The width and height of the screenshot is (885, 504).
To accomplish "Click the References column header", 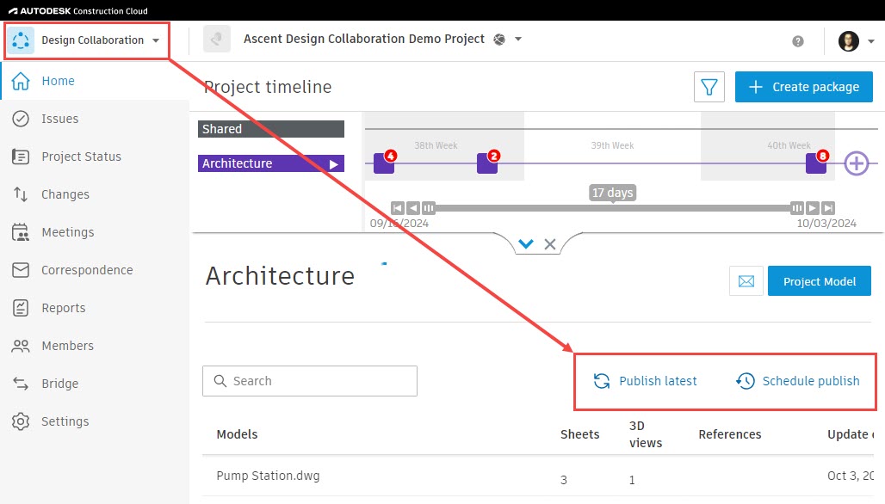I will click(730, 434).
